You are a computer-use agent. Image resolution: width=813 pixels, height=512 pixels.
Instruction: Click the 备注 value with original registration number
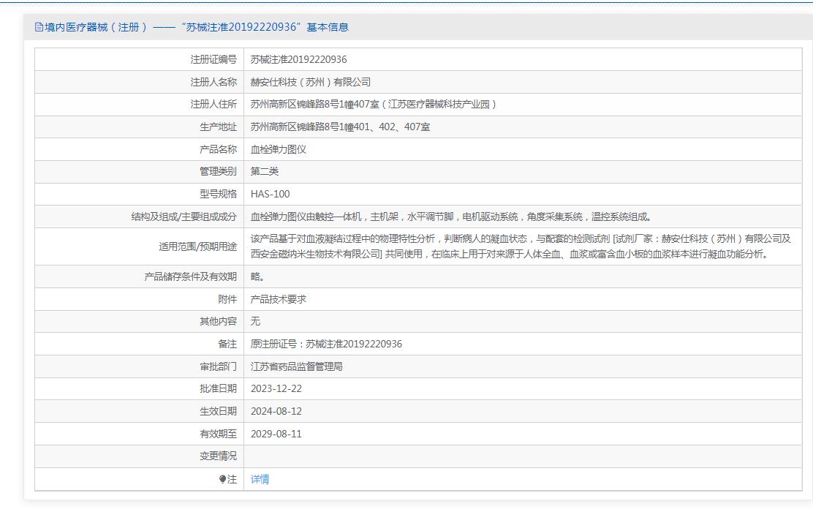(x=326, y=344)
